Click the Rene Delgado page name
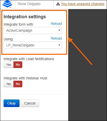The width and height of the screenshot is (107, 121). 29,4
